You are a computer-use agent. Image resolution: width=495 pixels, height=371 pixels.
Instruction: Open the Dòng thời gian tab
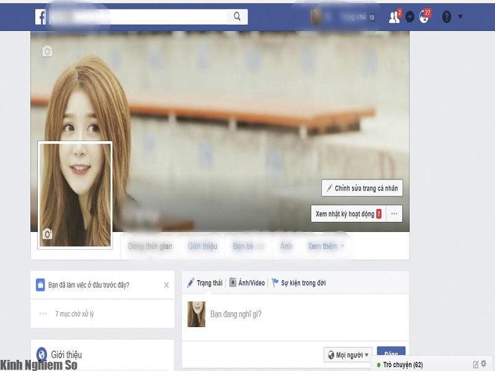[x=150, y=246]
